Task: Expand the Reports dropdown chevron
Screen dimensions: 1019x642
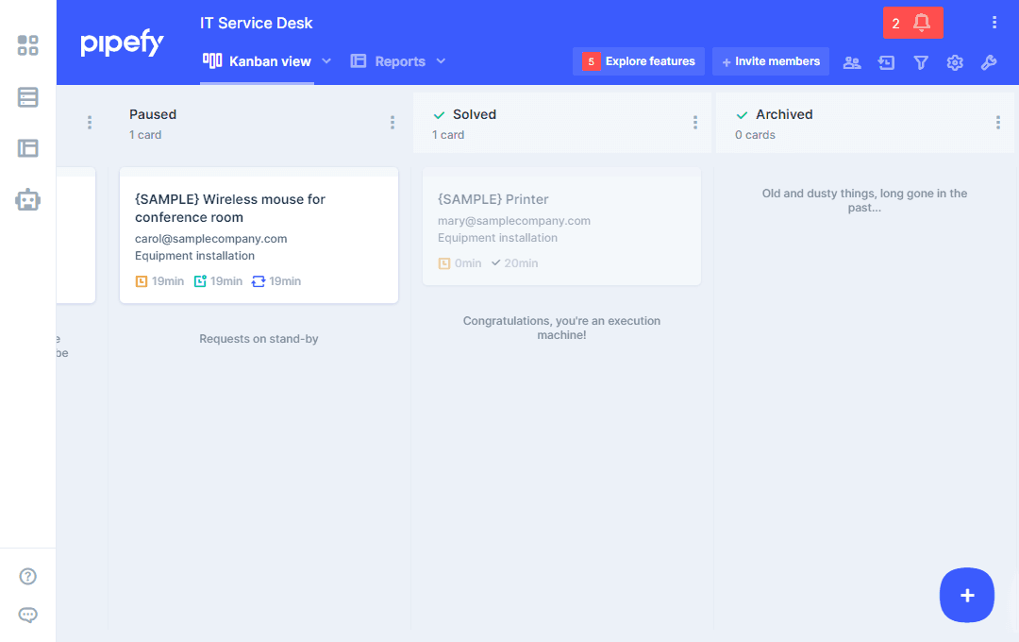Action: click(441, 61)
